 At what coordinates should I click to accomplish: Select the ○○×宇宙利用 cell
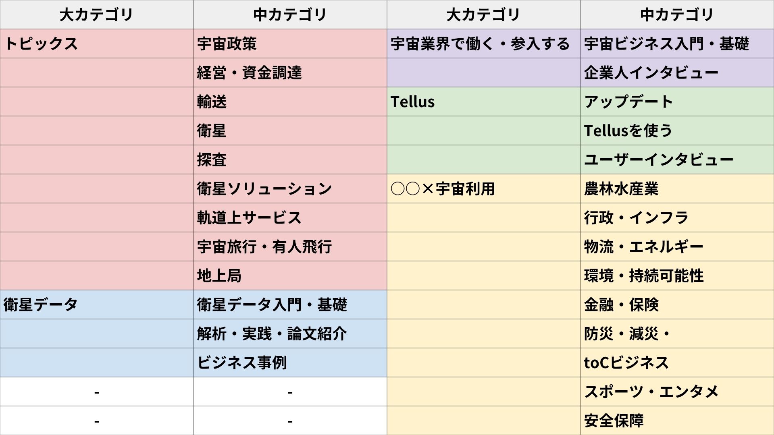tap(484, 188)
